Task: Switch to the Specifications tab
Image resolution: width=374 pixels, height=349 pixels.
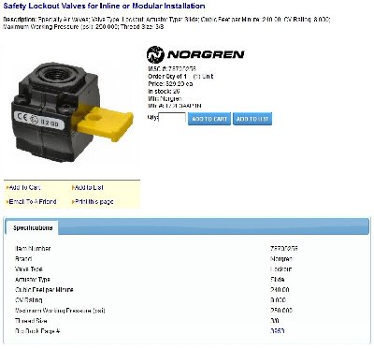Action: click(33, 227)
